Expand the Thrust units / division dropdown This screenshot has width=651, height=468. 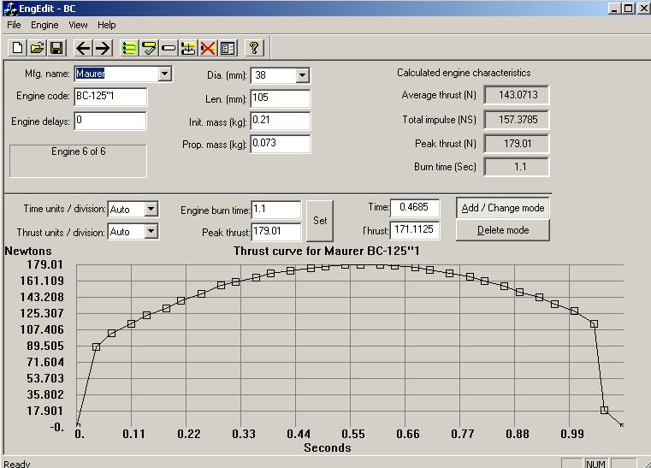[151, 231]
